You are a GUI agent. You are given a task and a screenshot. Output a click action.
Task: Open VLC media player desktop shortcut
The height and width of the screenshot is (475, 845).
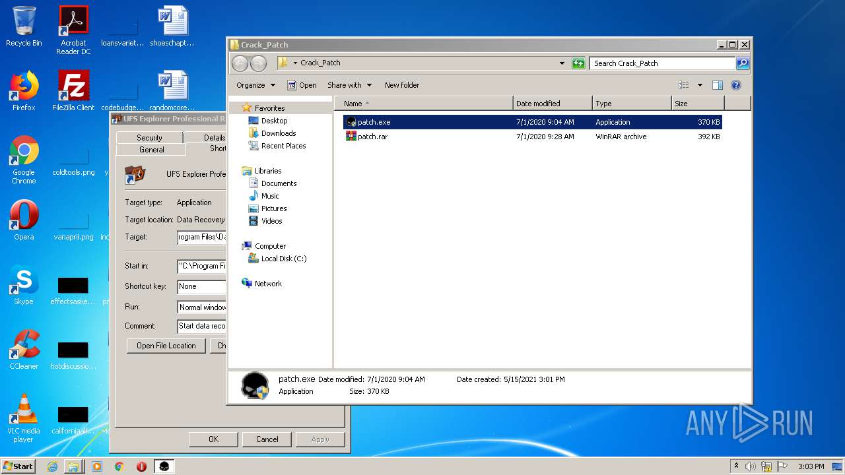[24, 418]
